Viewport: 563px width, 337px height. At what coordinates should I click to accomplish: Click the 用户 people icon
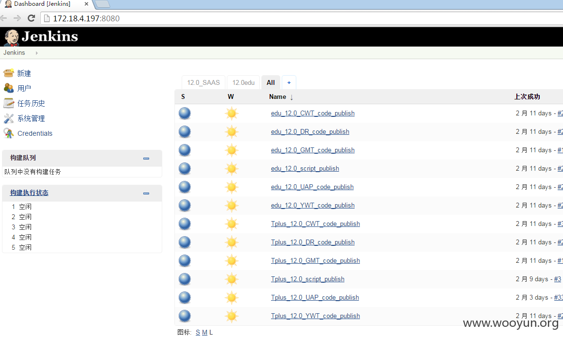(x=9, y=88)
